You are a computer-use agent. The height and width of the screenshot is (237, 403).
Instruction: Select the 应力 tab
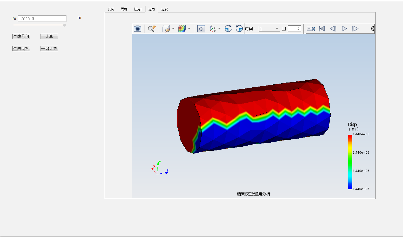click(152, 9)
